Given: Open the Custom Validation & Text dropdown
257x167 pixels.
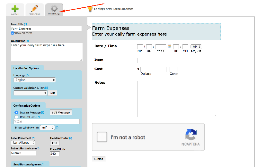Looking at the screenshot, I should (30, 93).
